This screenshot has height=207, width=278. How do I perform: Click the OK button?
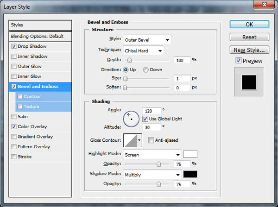click(x=249, y=24)
